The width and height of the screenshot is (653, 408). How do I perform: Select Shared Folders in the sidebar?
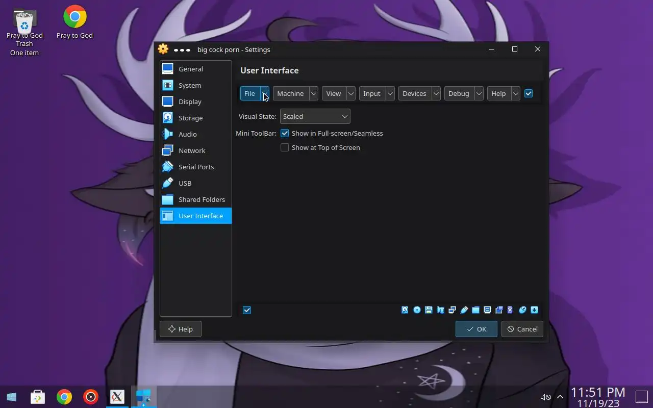196,199
